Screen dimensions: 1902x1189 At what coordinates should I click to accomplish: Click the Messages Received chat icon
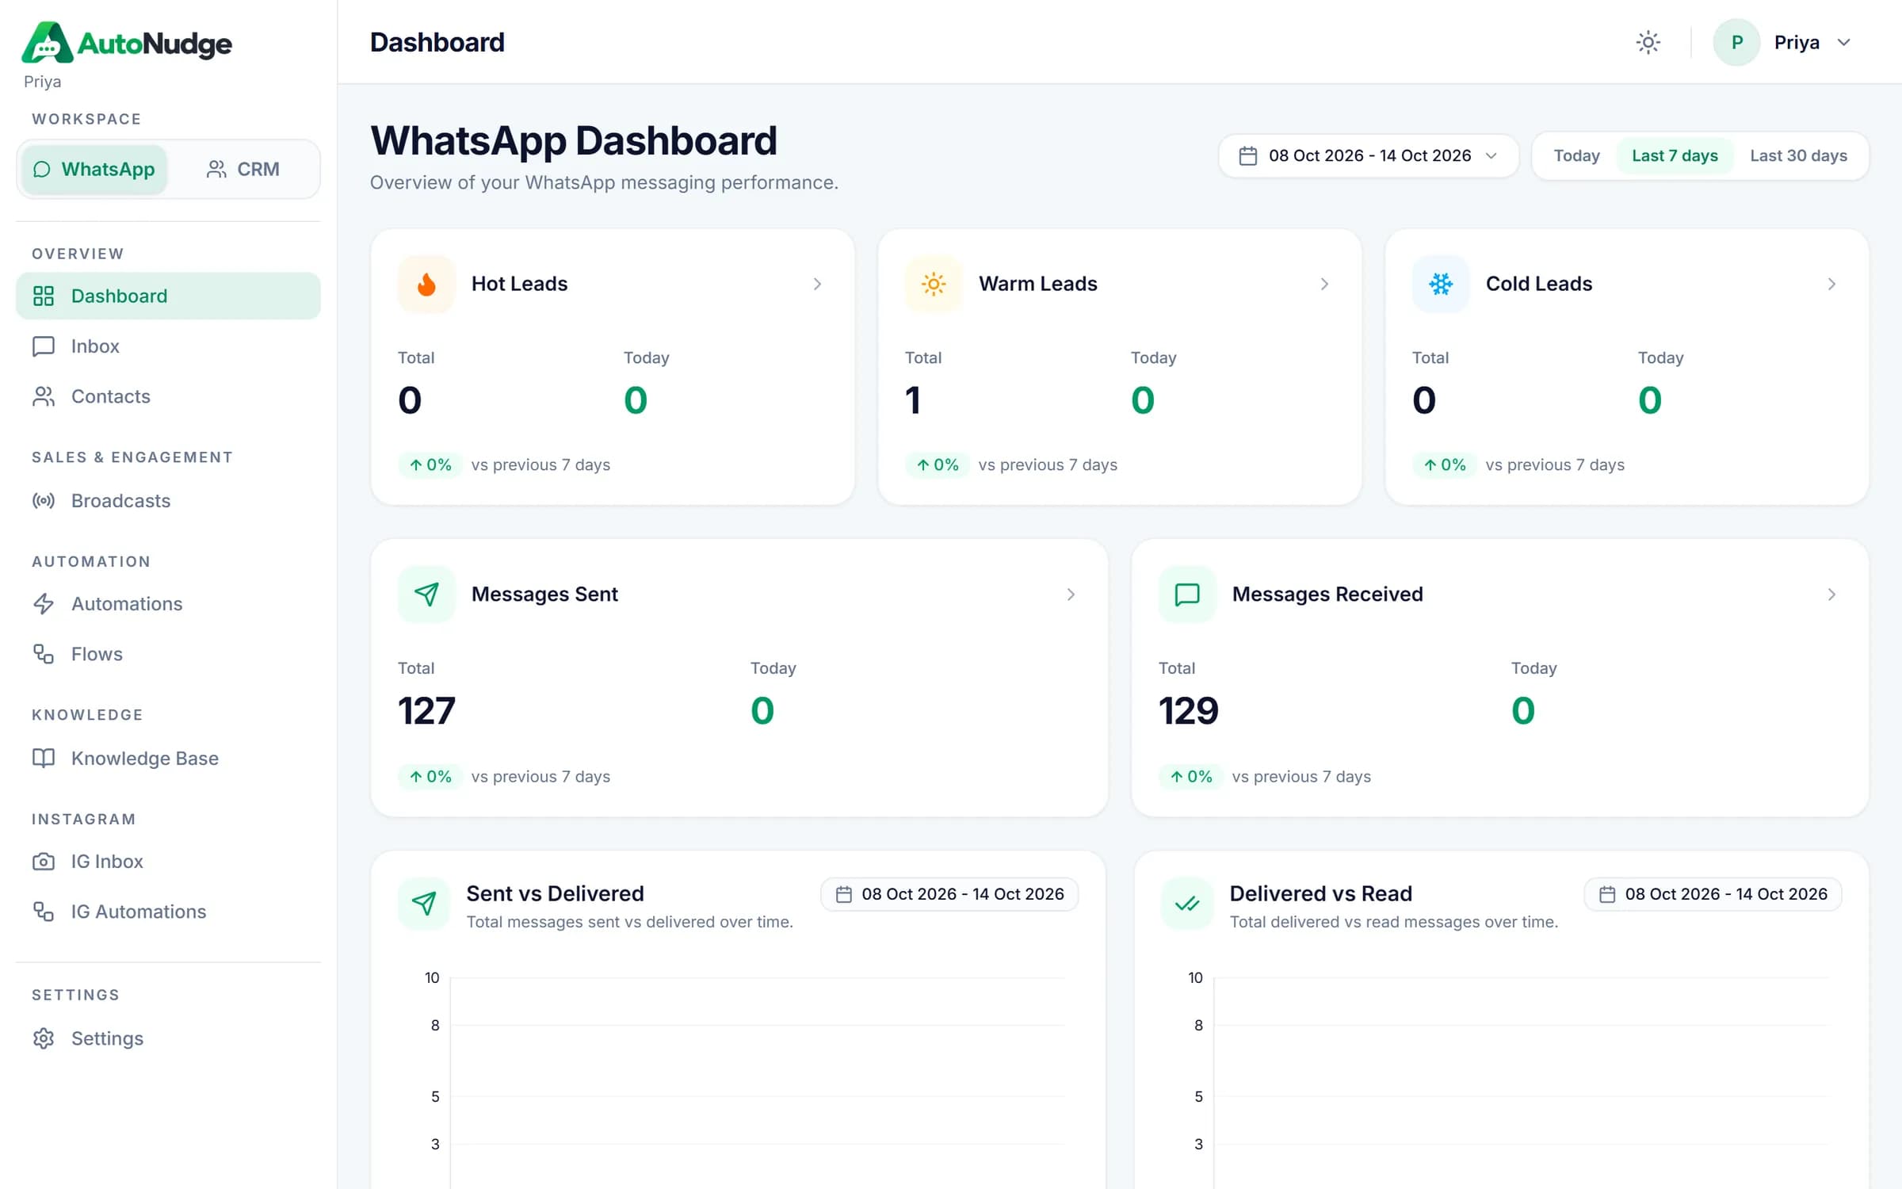[1187, 594]
